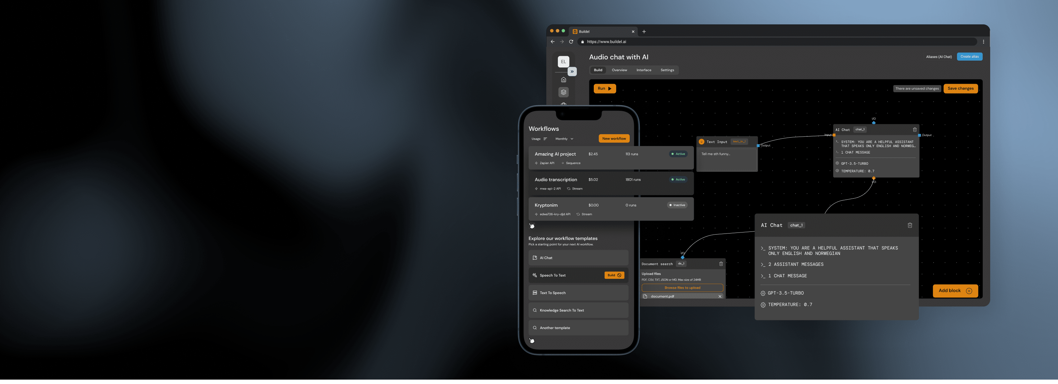
Task: Click the Usage sort icon in Workflows
Action: (545, 139)
